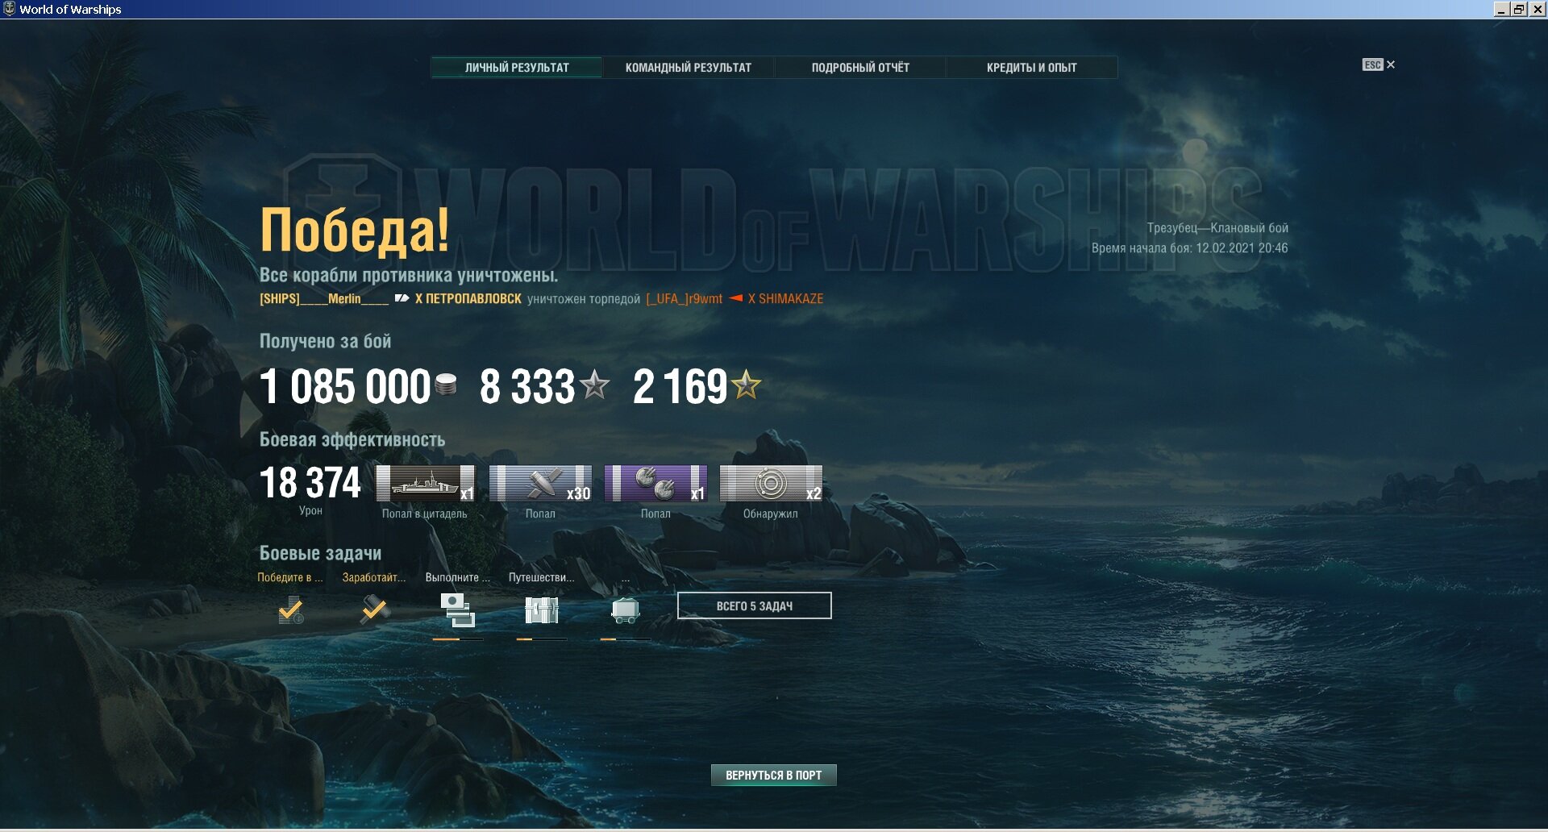Click the gold star free XP icon
Screen dimensions: 1548x832
click(746, 385)
